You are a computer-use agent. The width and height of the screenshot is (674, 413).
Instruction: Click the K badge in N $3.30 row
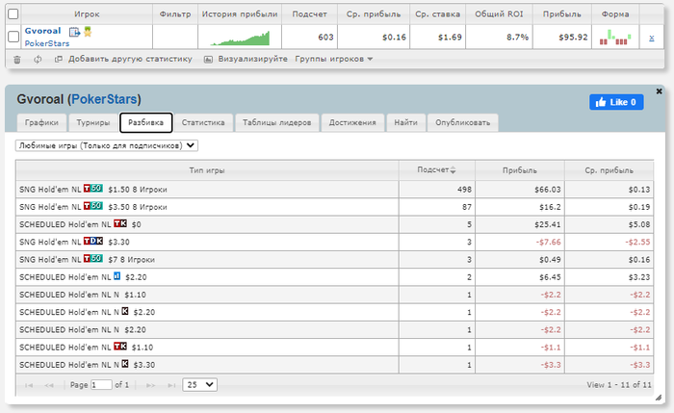125,364
